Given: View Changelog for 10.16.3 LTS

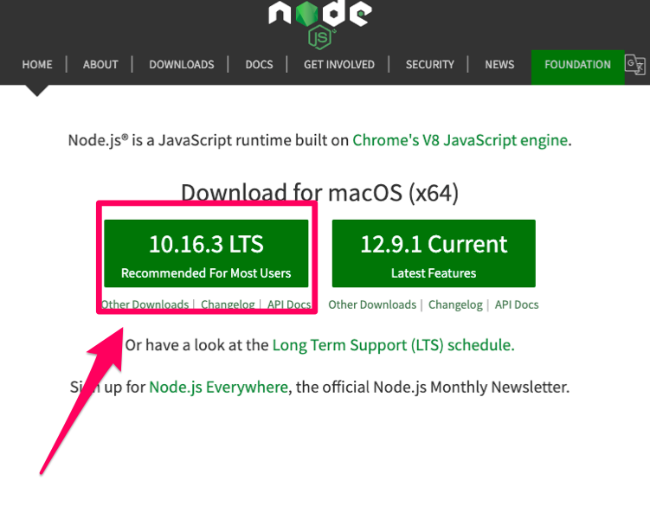Looking at the screenshot, I should coord(228,304).
